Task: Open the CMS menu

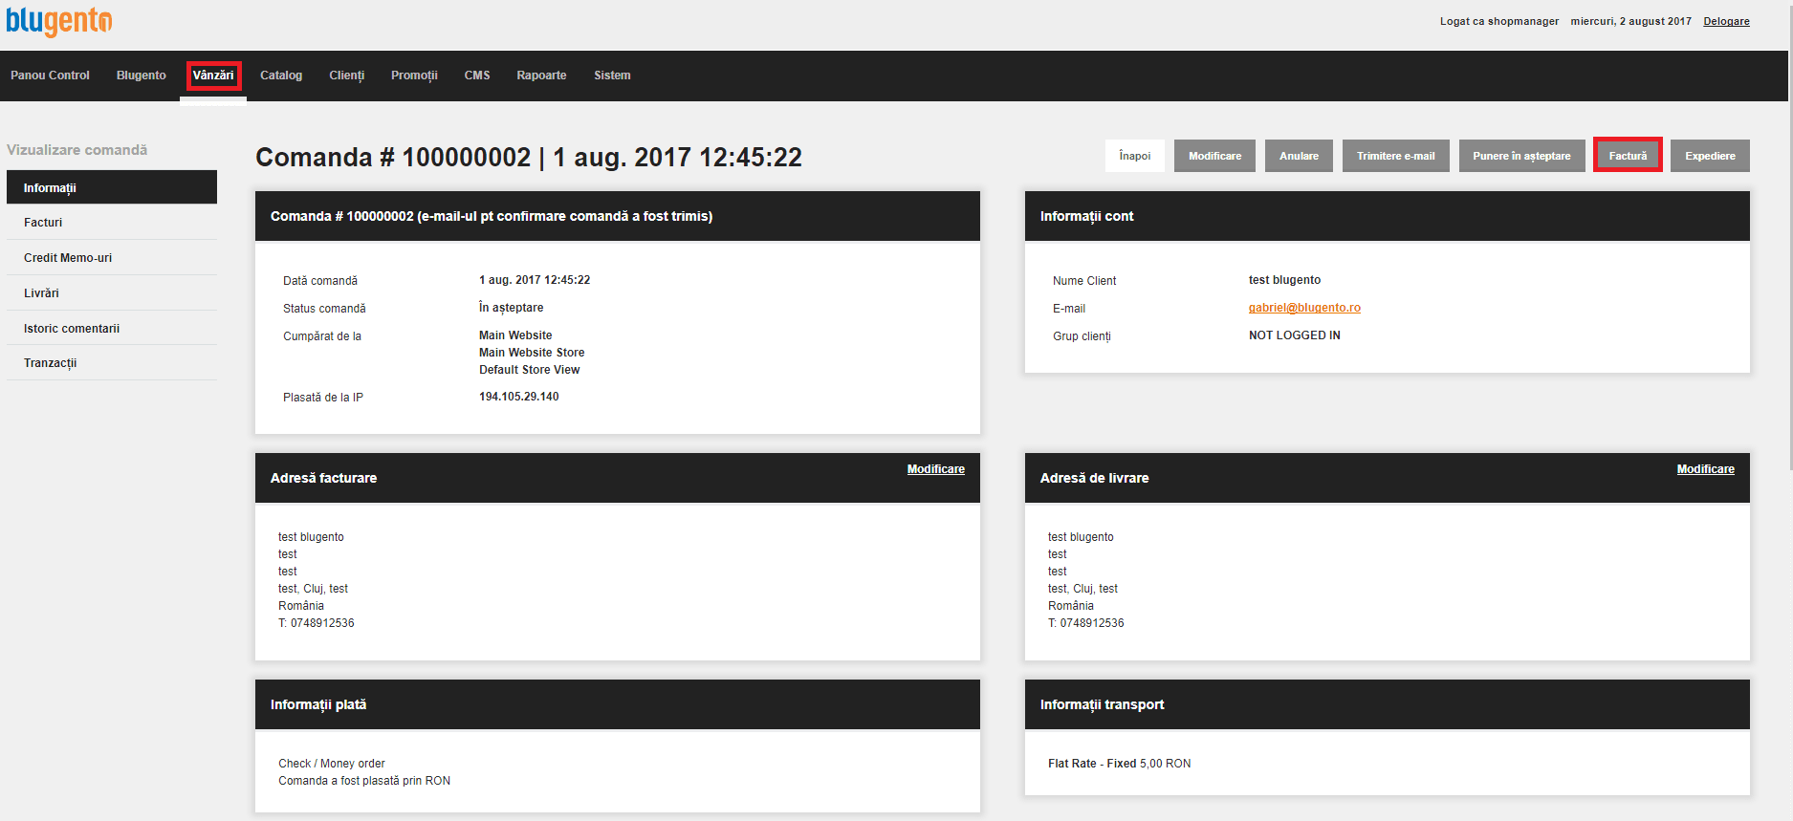Action: (477, 76)
